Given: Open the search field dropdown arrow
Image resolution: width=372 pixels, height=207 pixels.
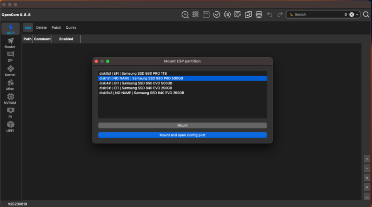Looking at the screenshot, I should [x=357, y=14].
